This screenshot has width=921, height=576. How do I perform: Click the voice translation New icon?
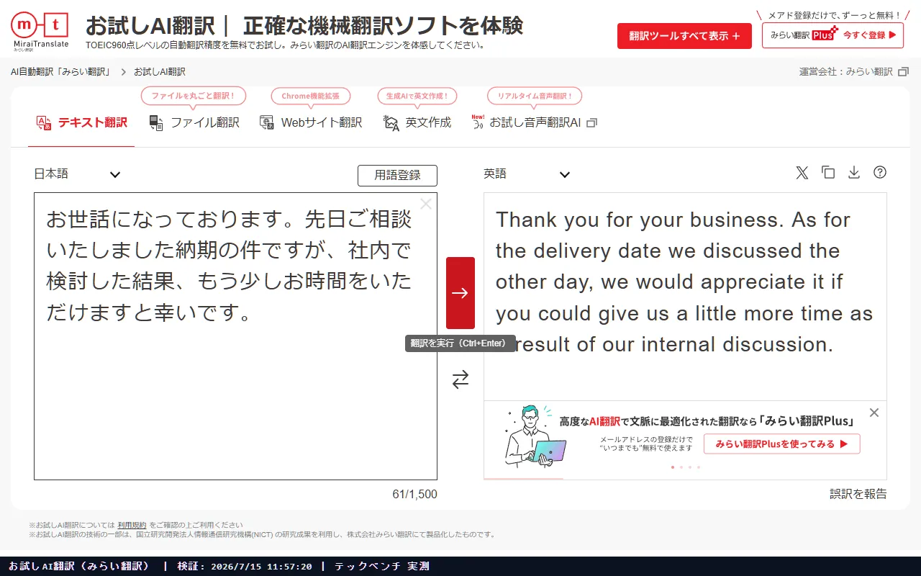tap(478, 122)
